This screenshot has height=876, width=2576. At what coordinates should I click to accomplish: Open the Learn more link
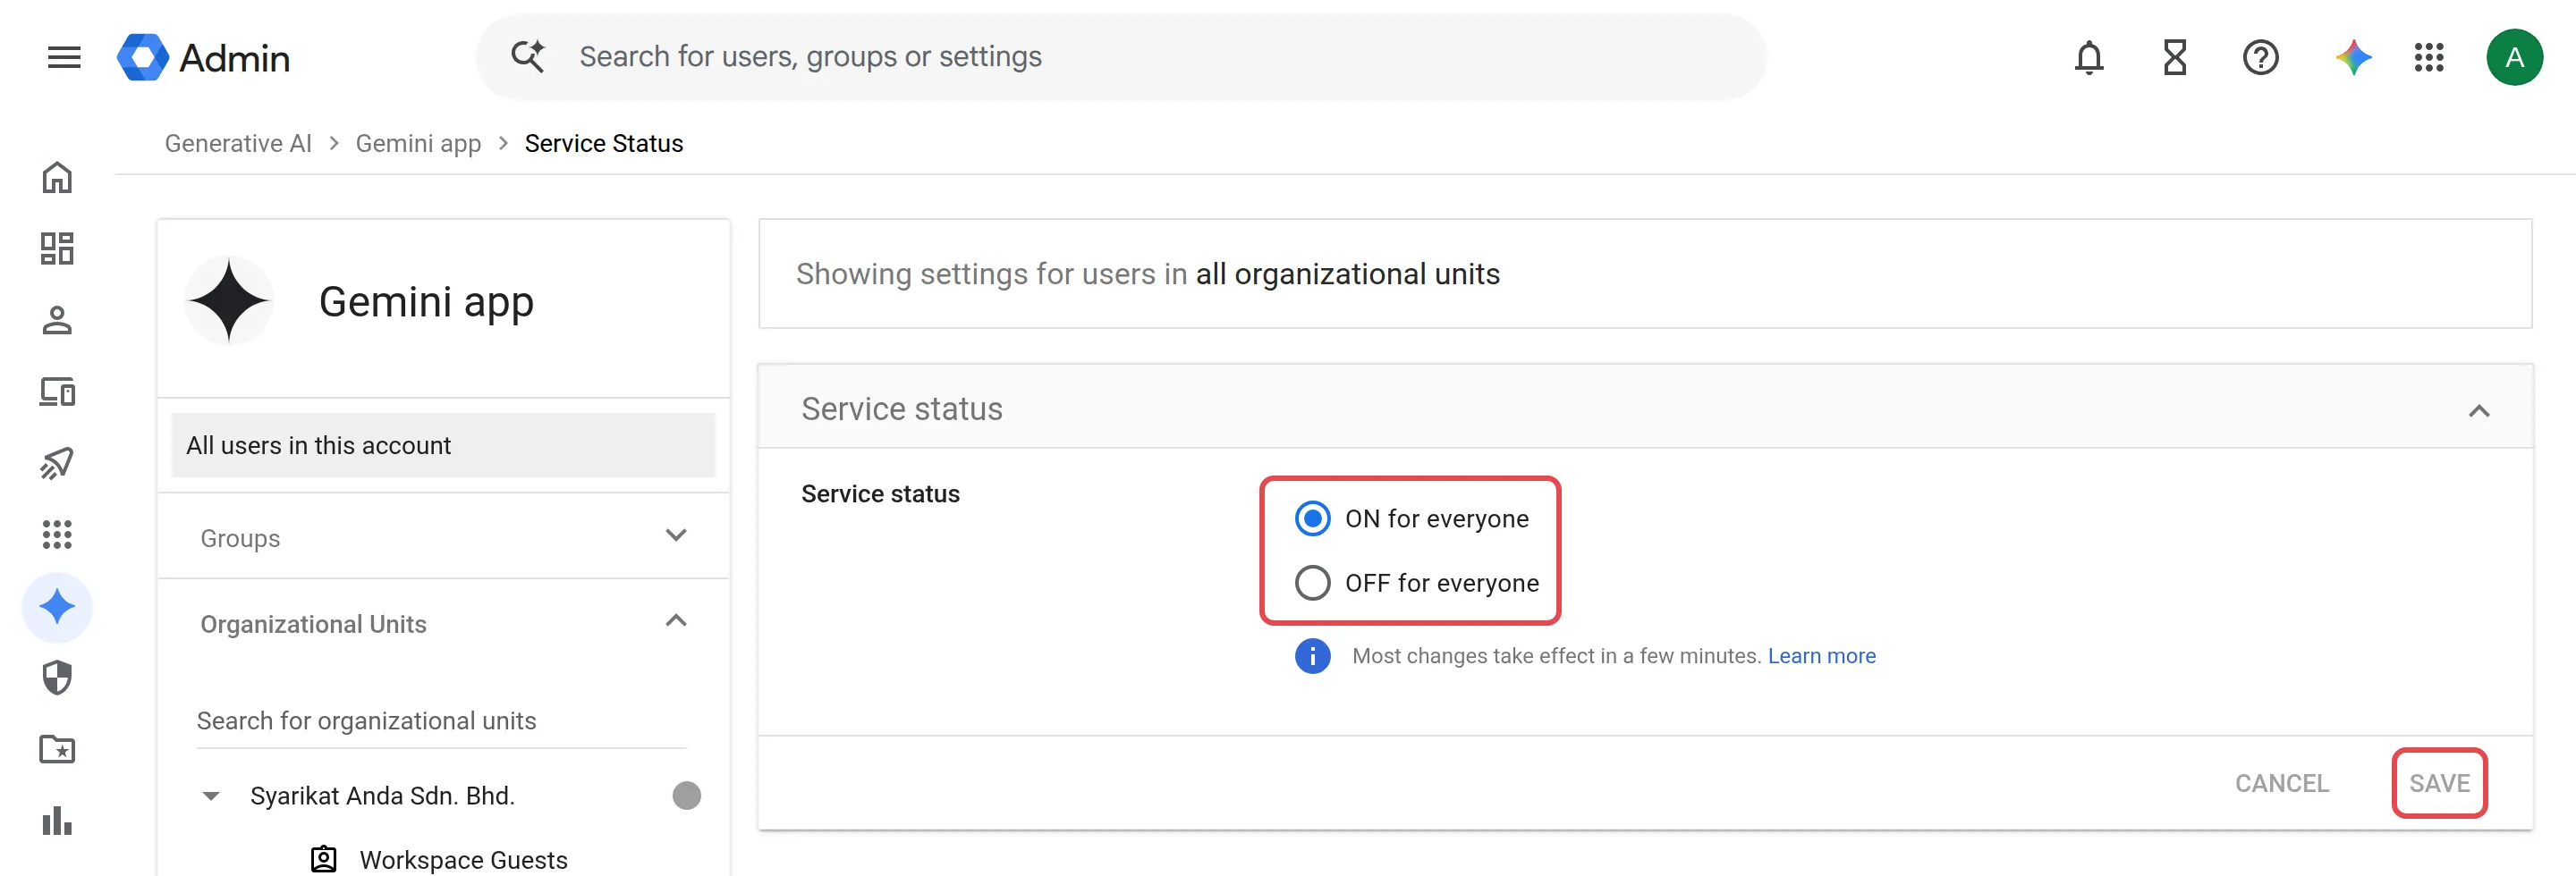1821,656
